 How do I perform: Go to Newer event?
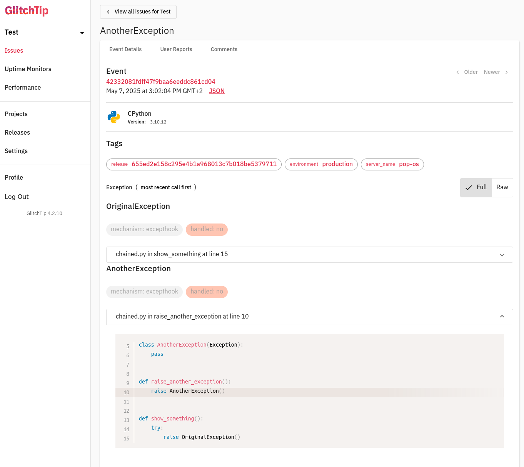[496, 72]
